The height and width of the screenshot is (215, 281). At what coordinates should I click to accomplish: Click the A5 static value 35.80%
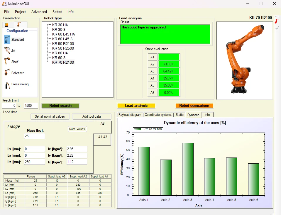[x=169, y=85]
